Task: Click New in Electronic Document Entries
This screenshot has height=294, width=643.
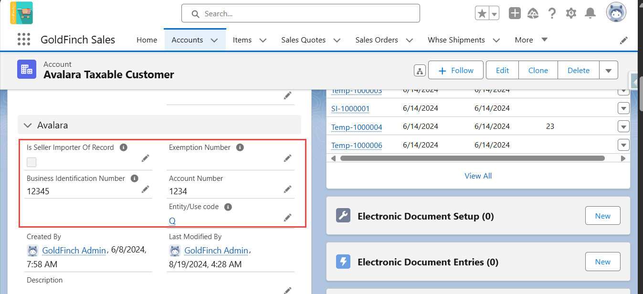Action: (602, 262)
